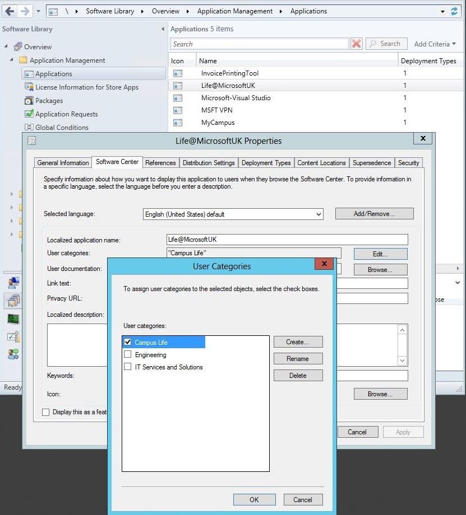Image resolution: width=466 pixels, height=515 pixels.
Task: Click Create in User Categories dialog
Action: 298,342
